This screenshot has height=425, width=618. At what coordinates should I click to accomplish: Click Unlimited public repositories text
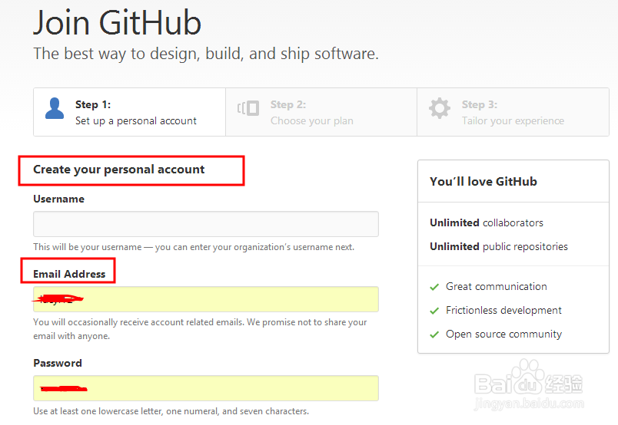499,246
